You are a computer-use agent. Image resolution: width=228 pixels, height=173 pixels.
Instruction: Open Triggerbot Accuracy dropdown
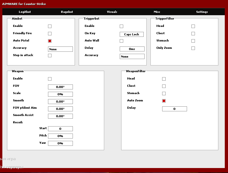tap(132, 56)
